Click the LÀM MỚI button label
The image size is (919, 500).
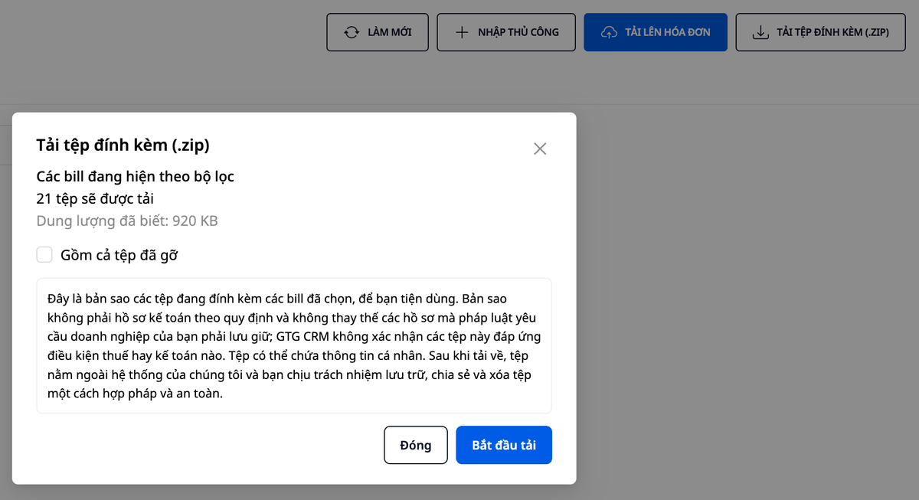click(x=390, y=32)
